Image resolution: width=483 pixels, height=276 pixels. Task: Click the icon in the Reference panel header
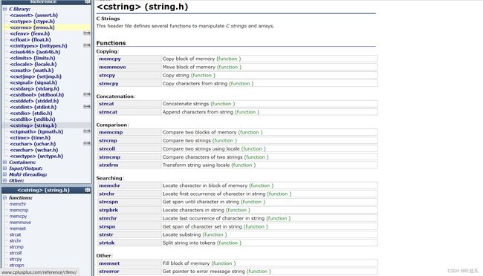coord(88,1)
